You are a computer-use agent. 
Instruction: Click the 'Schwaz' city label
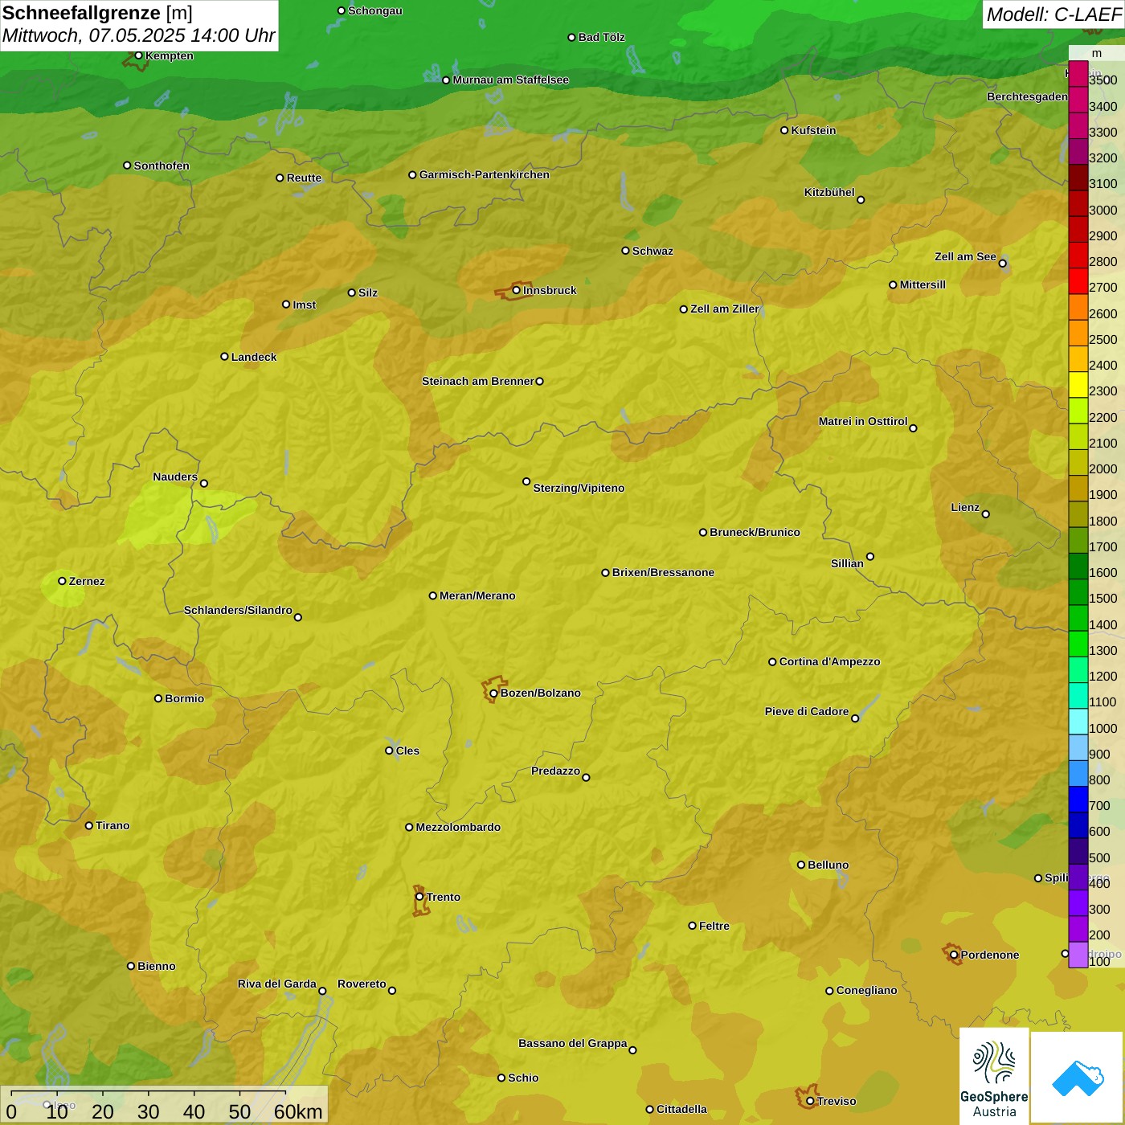tap(652, 251)
